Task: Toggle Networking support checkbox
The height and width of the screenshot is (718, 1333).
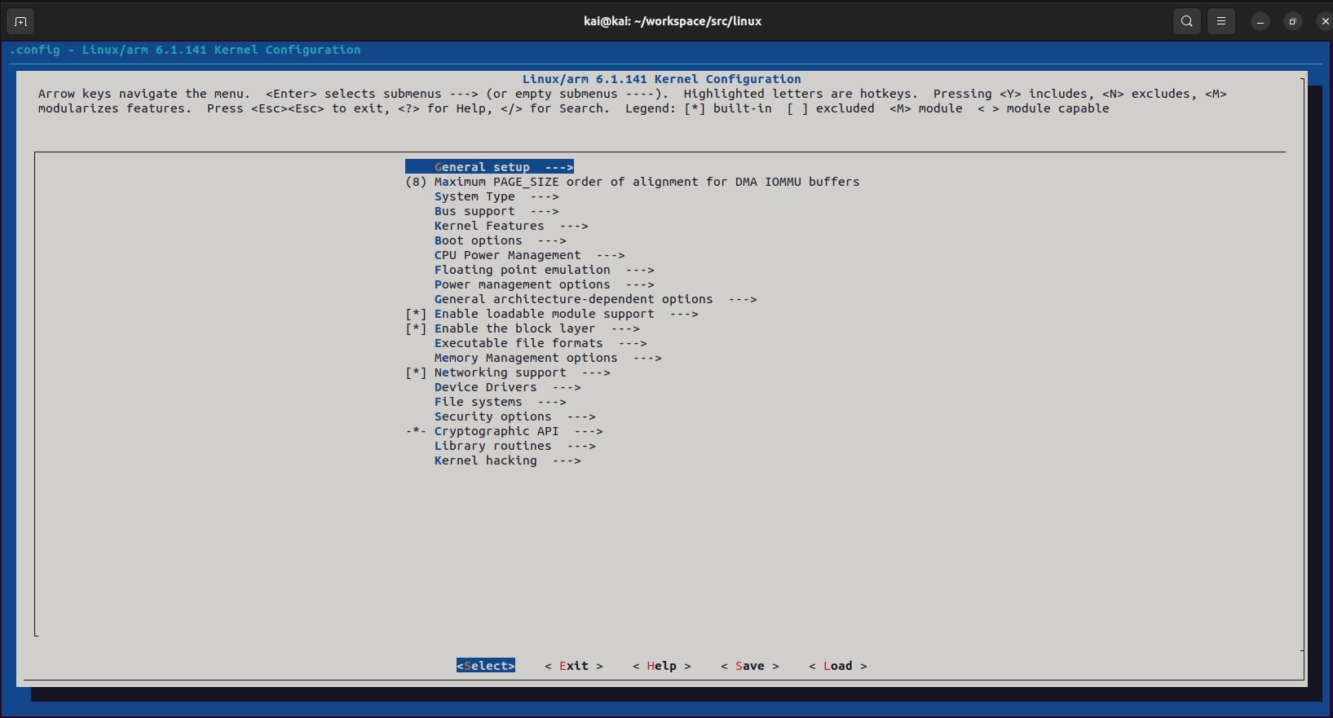Action: tap(416, 372)
